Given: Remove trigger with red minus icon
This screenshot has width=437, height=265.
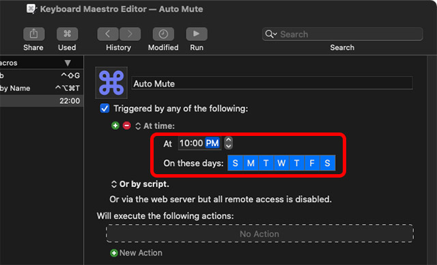Looking at the screenshot, I should tap(127, 126).
